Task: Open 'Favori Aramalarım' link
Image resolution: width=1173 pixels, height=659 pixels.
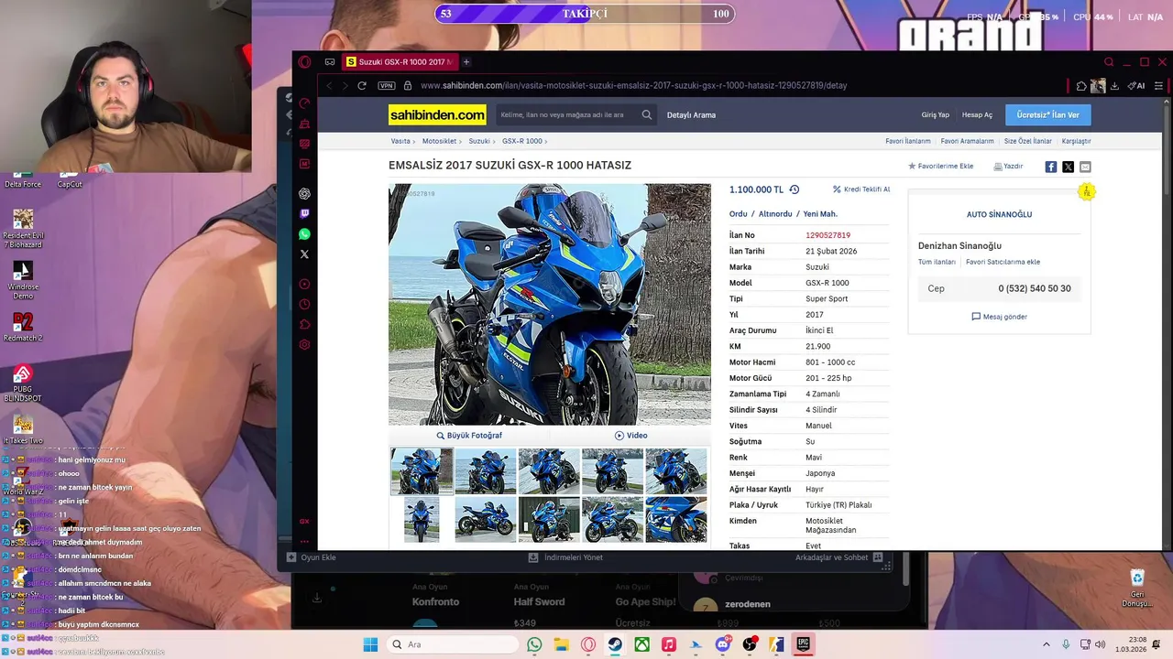Action: tap(967, 141)
